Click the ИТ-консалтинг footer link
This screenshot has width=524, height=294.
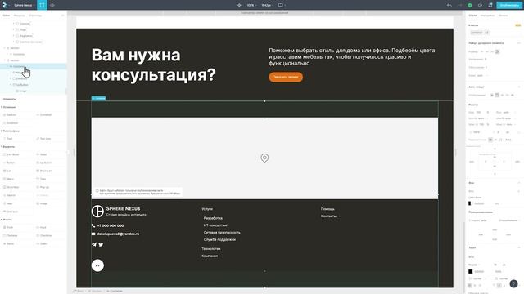(216, 225)
